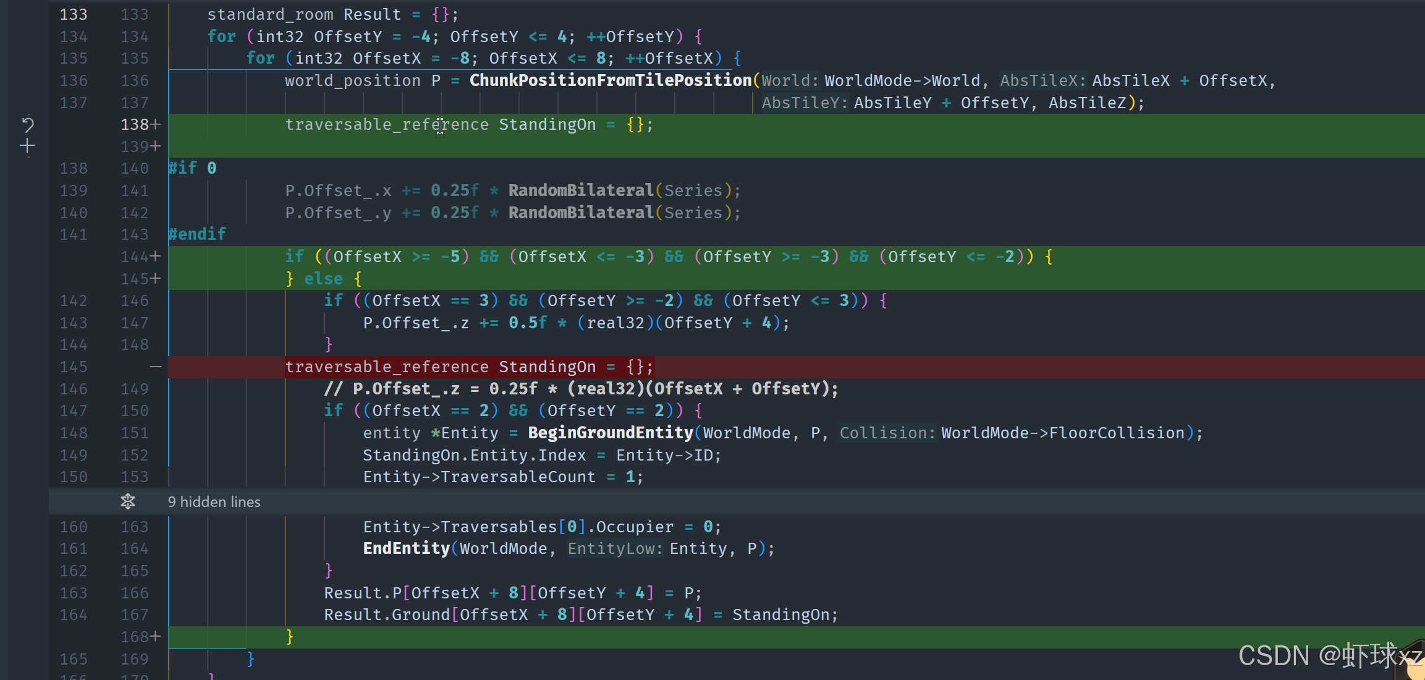Click the ChunkPositionFromTilePosition function name

[x=610, y=80]
